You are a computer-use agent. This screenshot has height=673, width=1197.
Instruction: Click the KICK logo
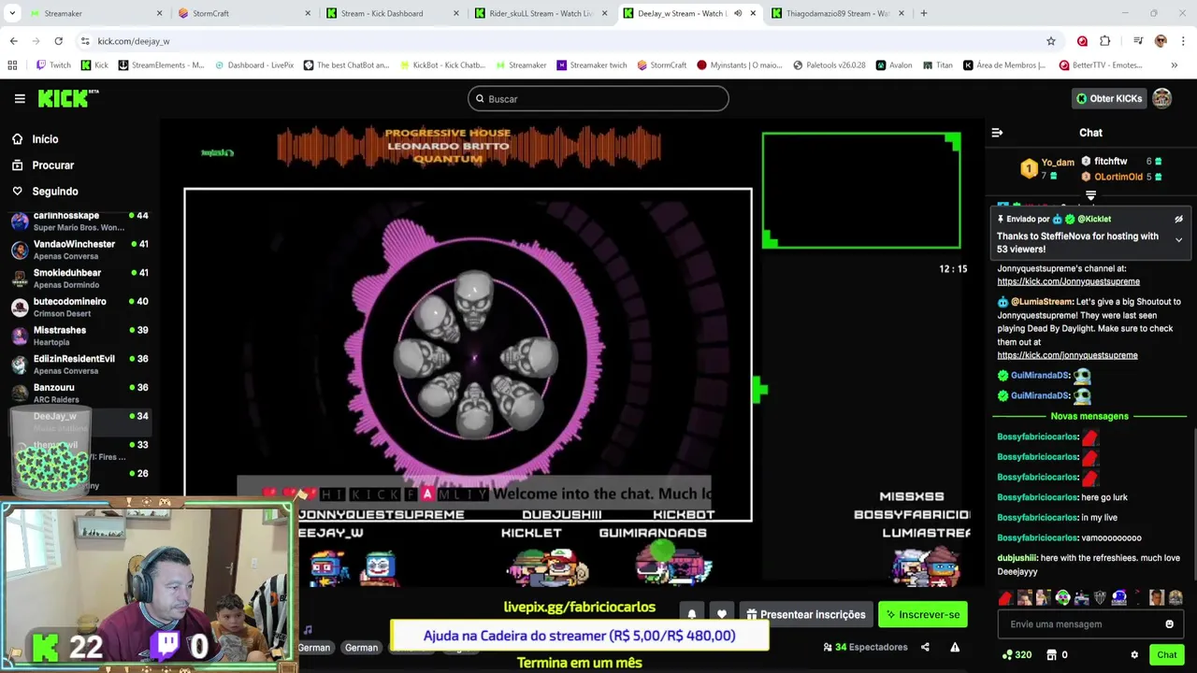pos(67,98)
